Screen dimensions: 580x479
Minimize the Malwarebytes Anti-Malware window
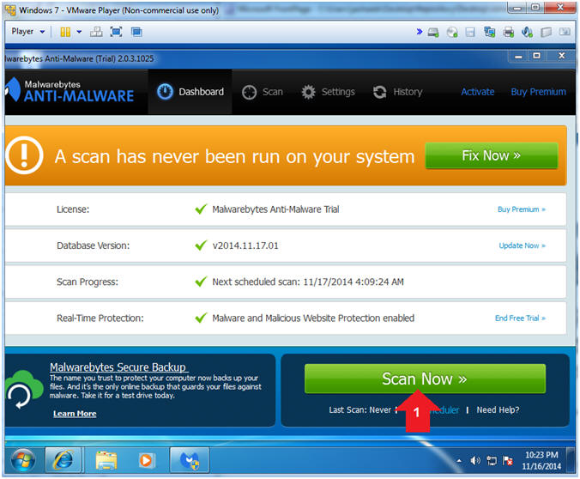pos(518,57)
